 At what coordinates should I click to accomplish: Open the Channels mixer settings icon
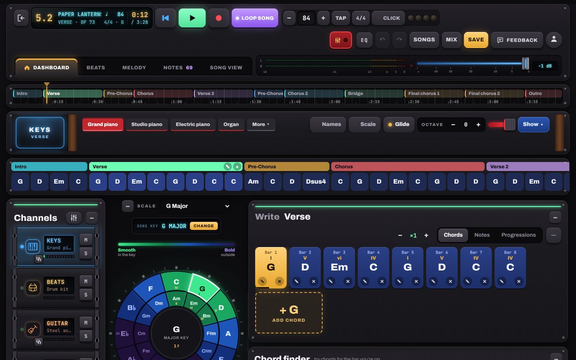(x=74, y=218)
